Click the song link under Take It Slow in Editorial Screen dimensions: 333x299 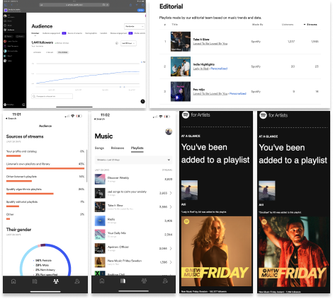pos(210,44)
